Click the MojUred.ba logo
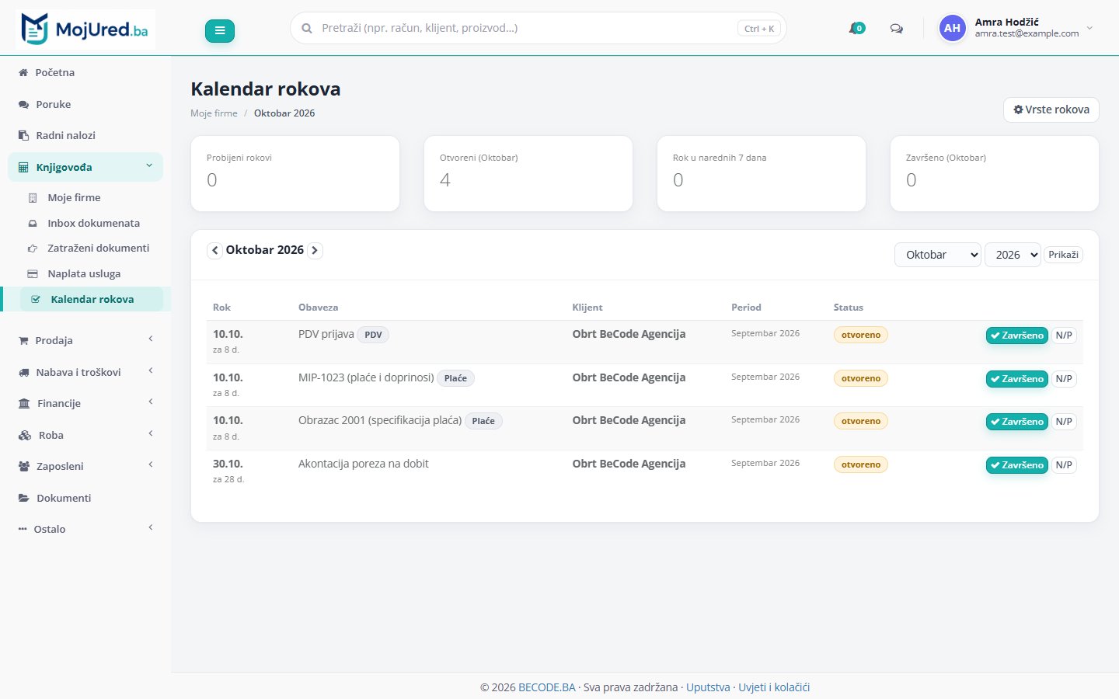This screenshot has width=1119, height=699. click(x=85, y=30)
